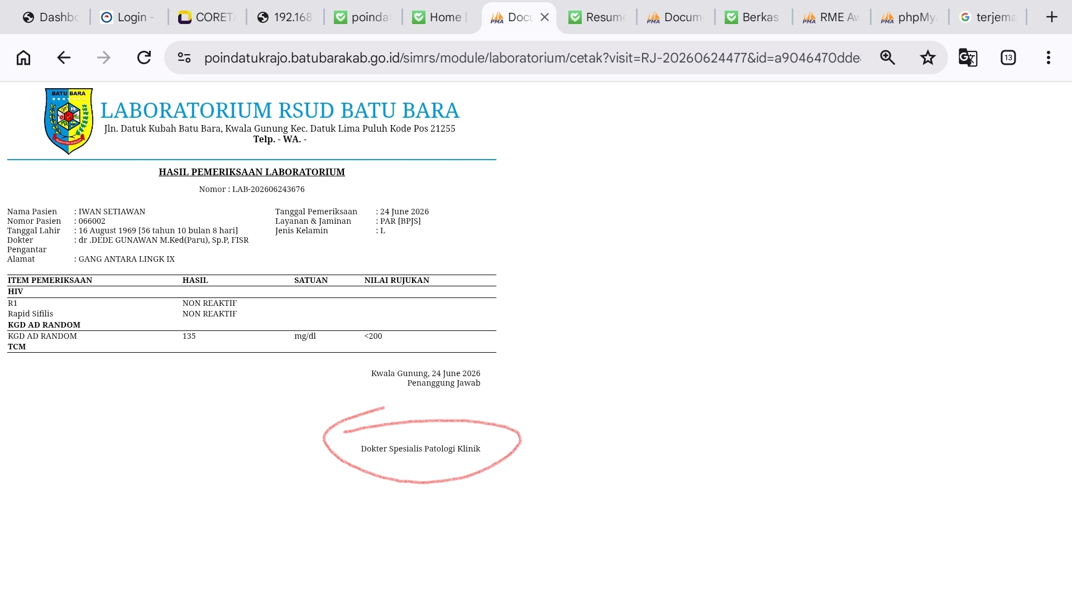Switch to the Resum tab
1072x610 pixels.
click(x=596, y=17)
